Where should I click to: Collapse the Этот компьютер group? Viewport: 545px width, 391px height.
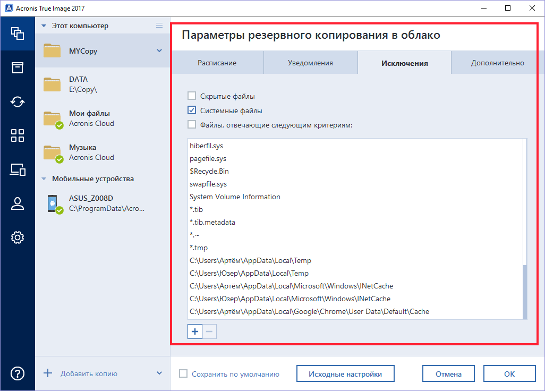(44, 25)
